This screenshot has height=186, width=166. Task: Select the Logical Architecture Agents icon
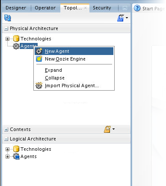16,156
